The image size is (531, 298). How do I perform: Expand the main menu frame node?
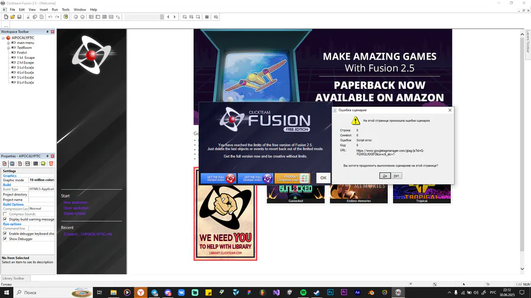coord(8,43)
